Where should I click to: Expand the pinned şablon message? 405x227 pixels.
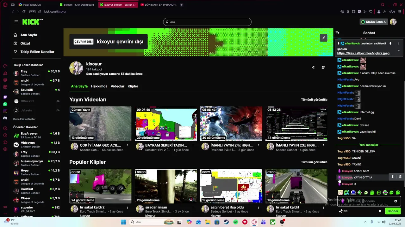tap(399, 50)
